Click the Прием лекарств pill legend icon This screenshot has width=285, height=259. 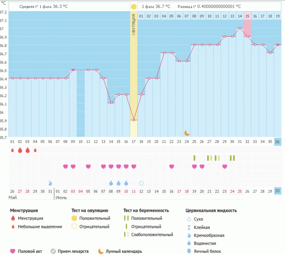(53, 251)
